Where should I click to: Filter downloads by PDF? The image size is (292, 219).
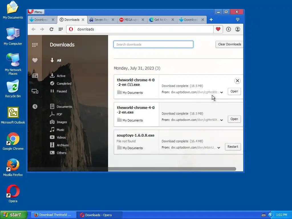(56, 114)
